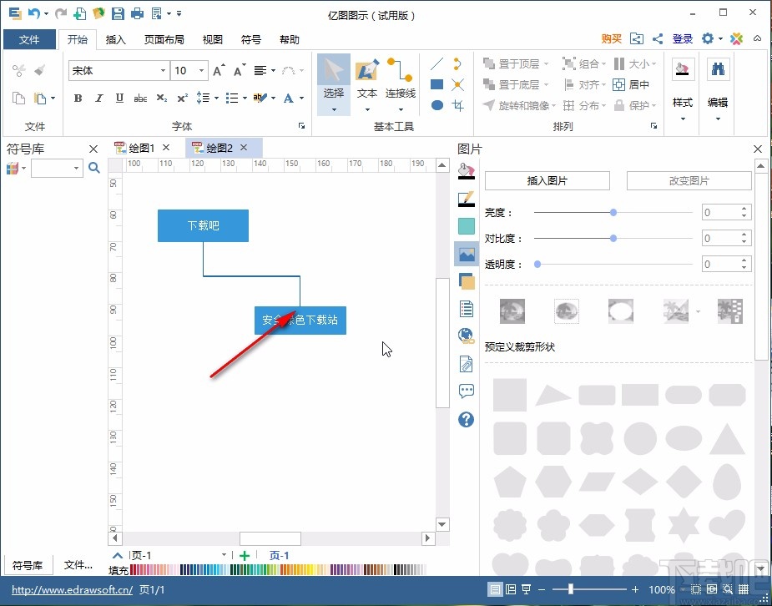Open the 符号库 search combo box
This screenshot has height=606, width=772.
click(x=57, y=168)
